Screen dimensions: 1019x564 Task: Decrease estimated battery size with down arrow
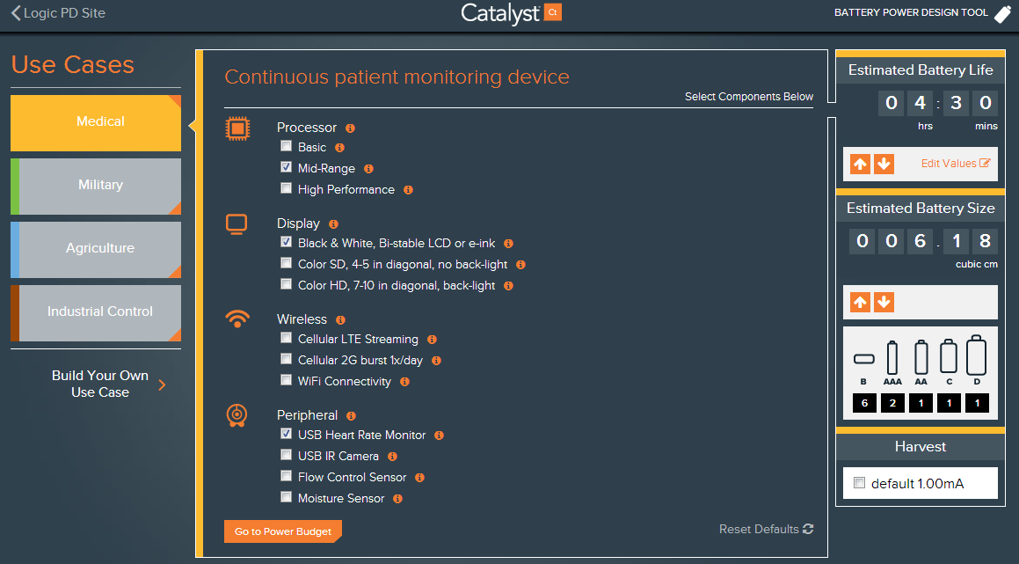pos(884,302)
